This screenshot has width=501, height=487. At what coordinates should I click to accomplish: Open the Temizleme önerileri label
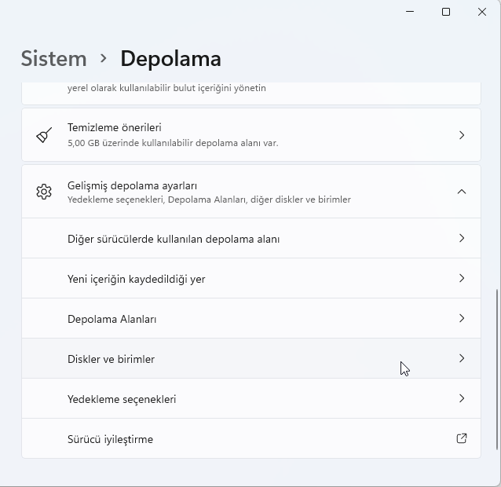coord(115,127)
